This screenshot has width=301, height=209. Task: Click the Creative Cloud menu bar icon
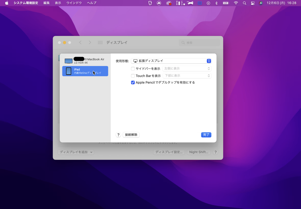click(x=169, y=3)
